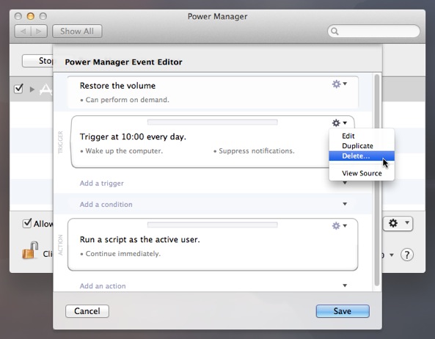The height and width of the screenshot is (339, 435).
Task: Click the search magnifier icon
Action: click(335, 32)
